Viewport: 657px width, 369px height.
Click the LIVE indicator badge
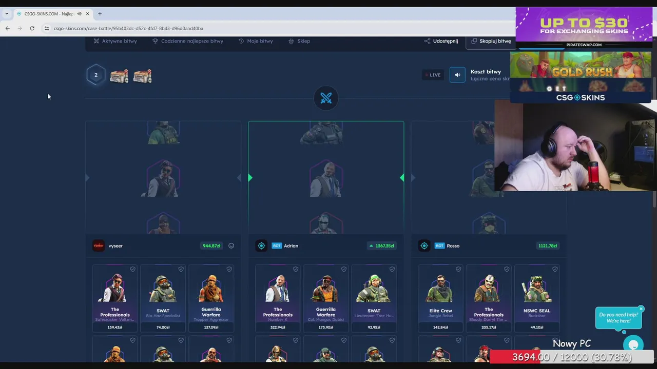(433, 75)
